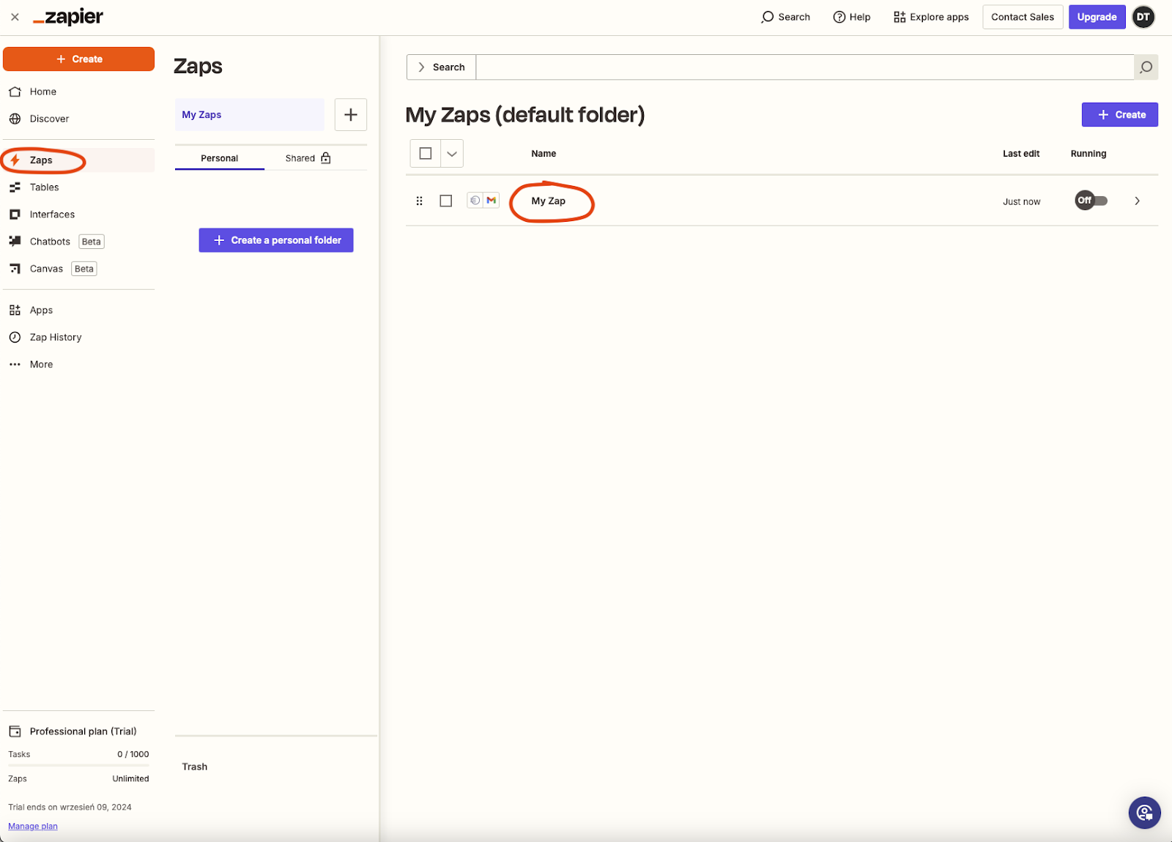Click the Canvas Beta badge

click(84, 269)
